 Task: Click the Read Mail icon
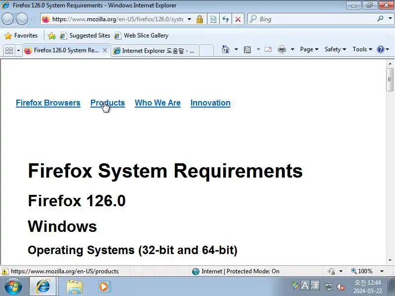tap(268, 49)
